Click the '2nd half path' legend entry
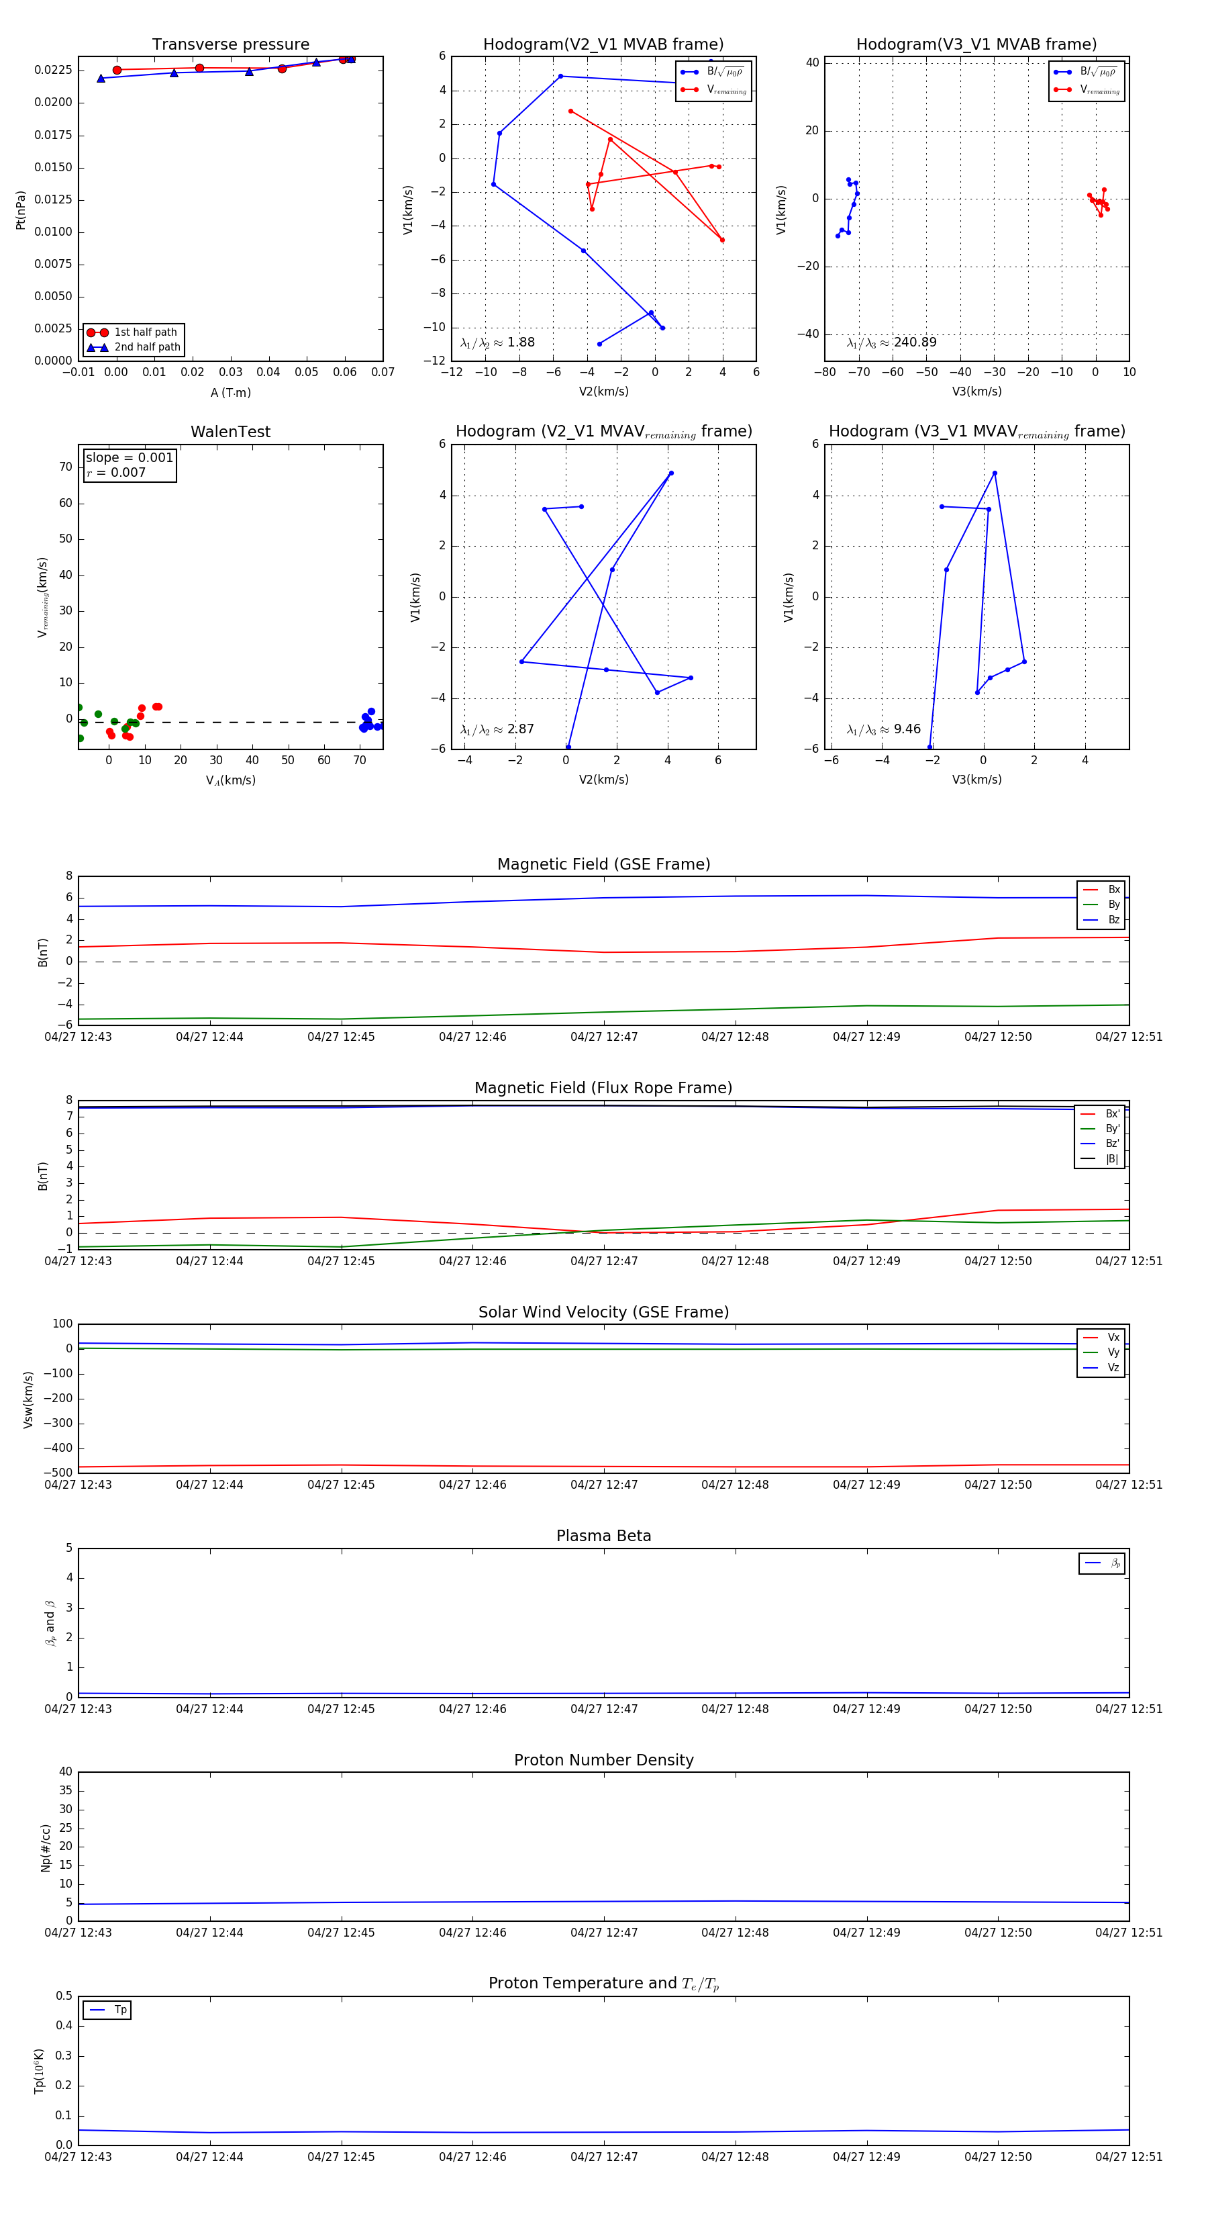The height and width of the screenshot is (2216, 1208). pyautogui.click(x=134, y=348)
